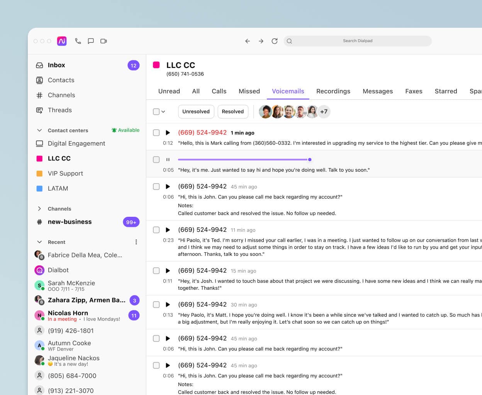Image resolution: width=482 pixels, height=395 pixels.
Task: Expand the Channels section chevron
Action: (39, 209)
